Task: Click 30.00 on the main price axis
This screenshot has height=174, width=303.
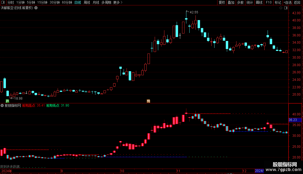Action: tap(296, 58)
